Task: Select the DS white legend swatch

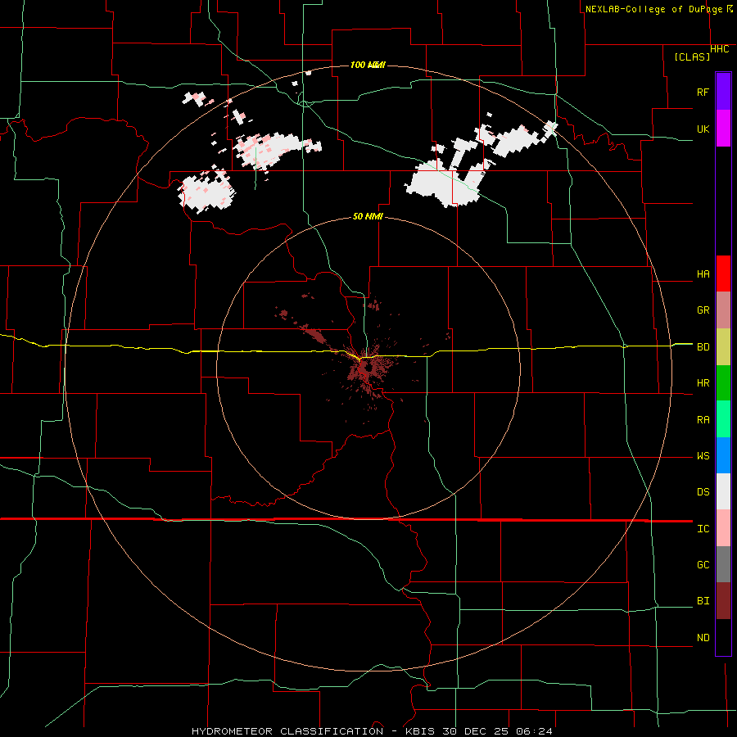Action: point(723,491)
